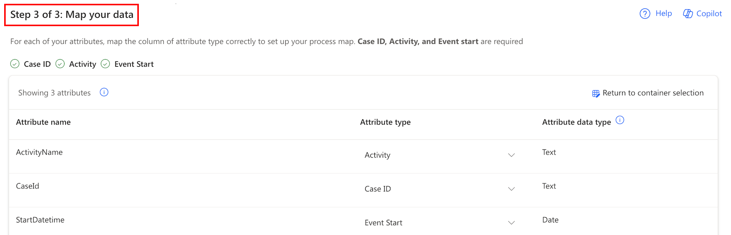Select the StartDatetime attribute row
Image resolution: width=731 pixels, height=235 pixels.
pyautogui.click(x=363, y=221)
